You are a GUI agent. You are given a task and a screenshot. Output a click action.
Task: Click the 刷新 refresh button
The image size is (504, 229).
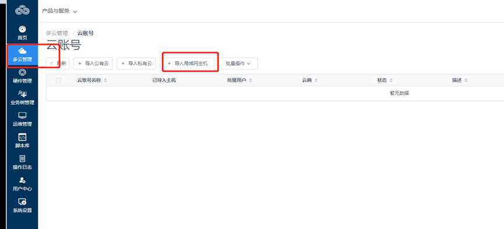pyautogui.click(x=58, y=63)
